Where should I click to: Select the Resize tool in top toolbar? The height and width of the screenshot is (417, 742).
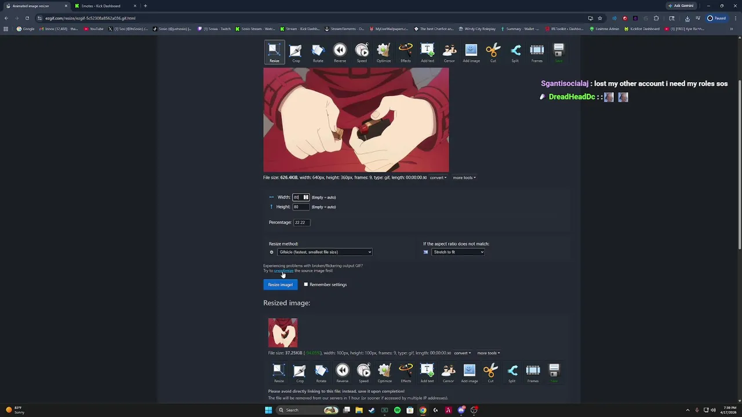click(x=274, y=52)
